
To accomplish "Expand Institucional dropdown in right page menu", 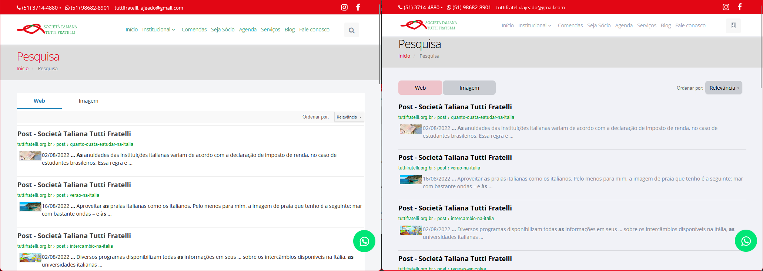I will coord(535,25).
